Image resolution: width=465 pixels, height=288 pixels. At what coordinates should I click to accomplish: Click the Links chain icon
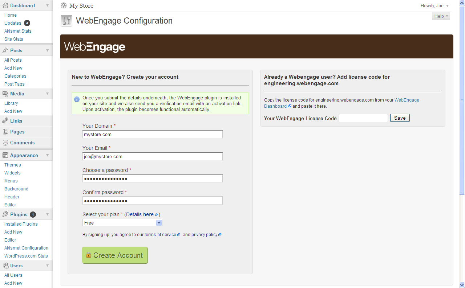tap(5, 121)
